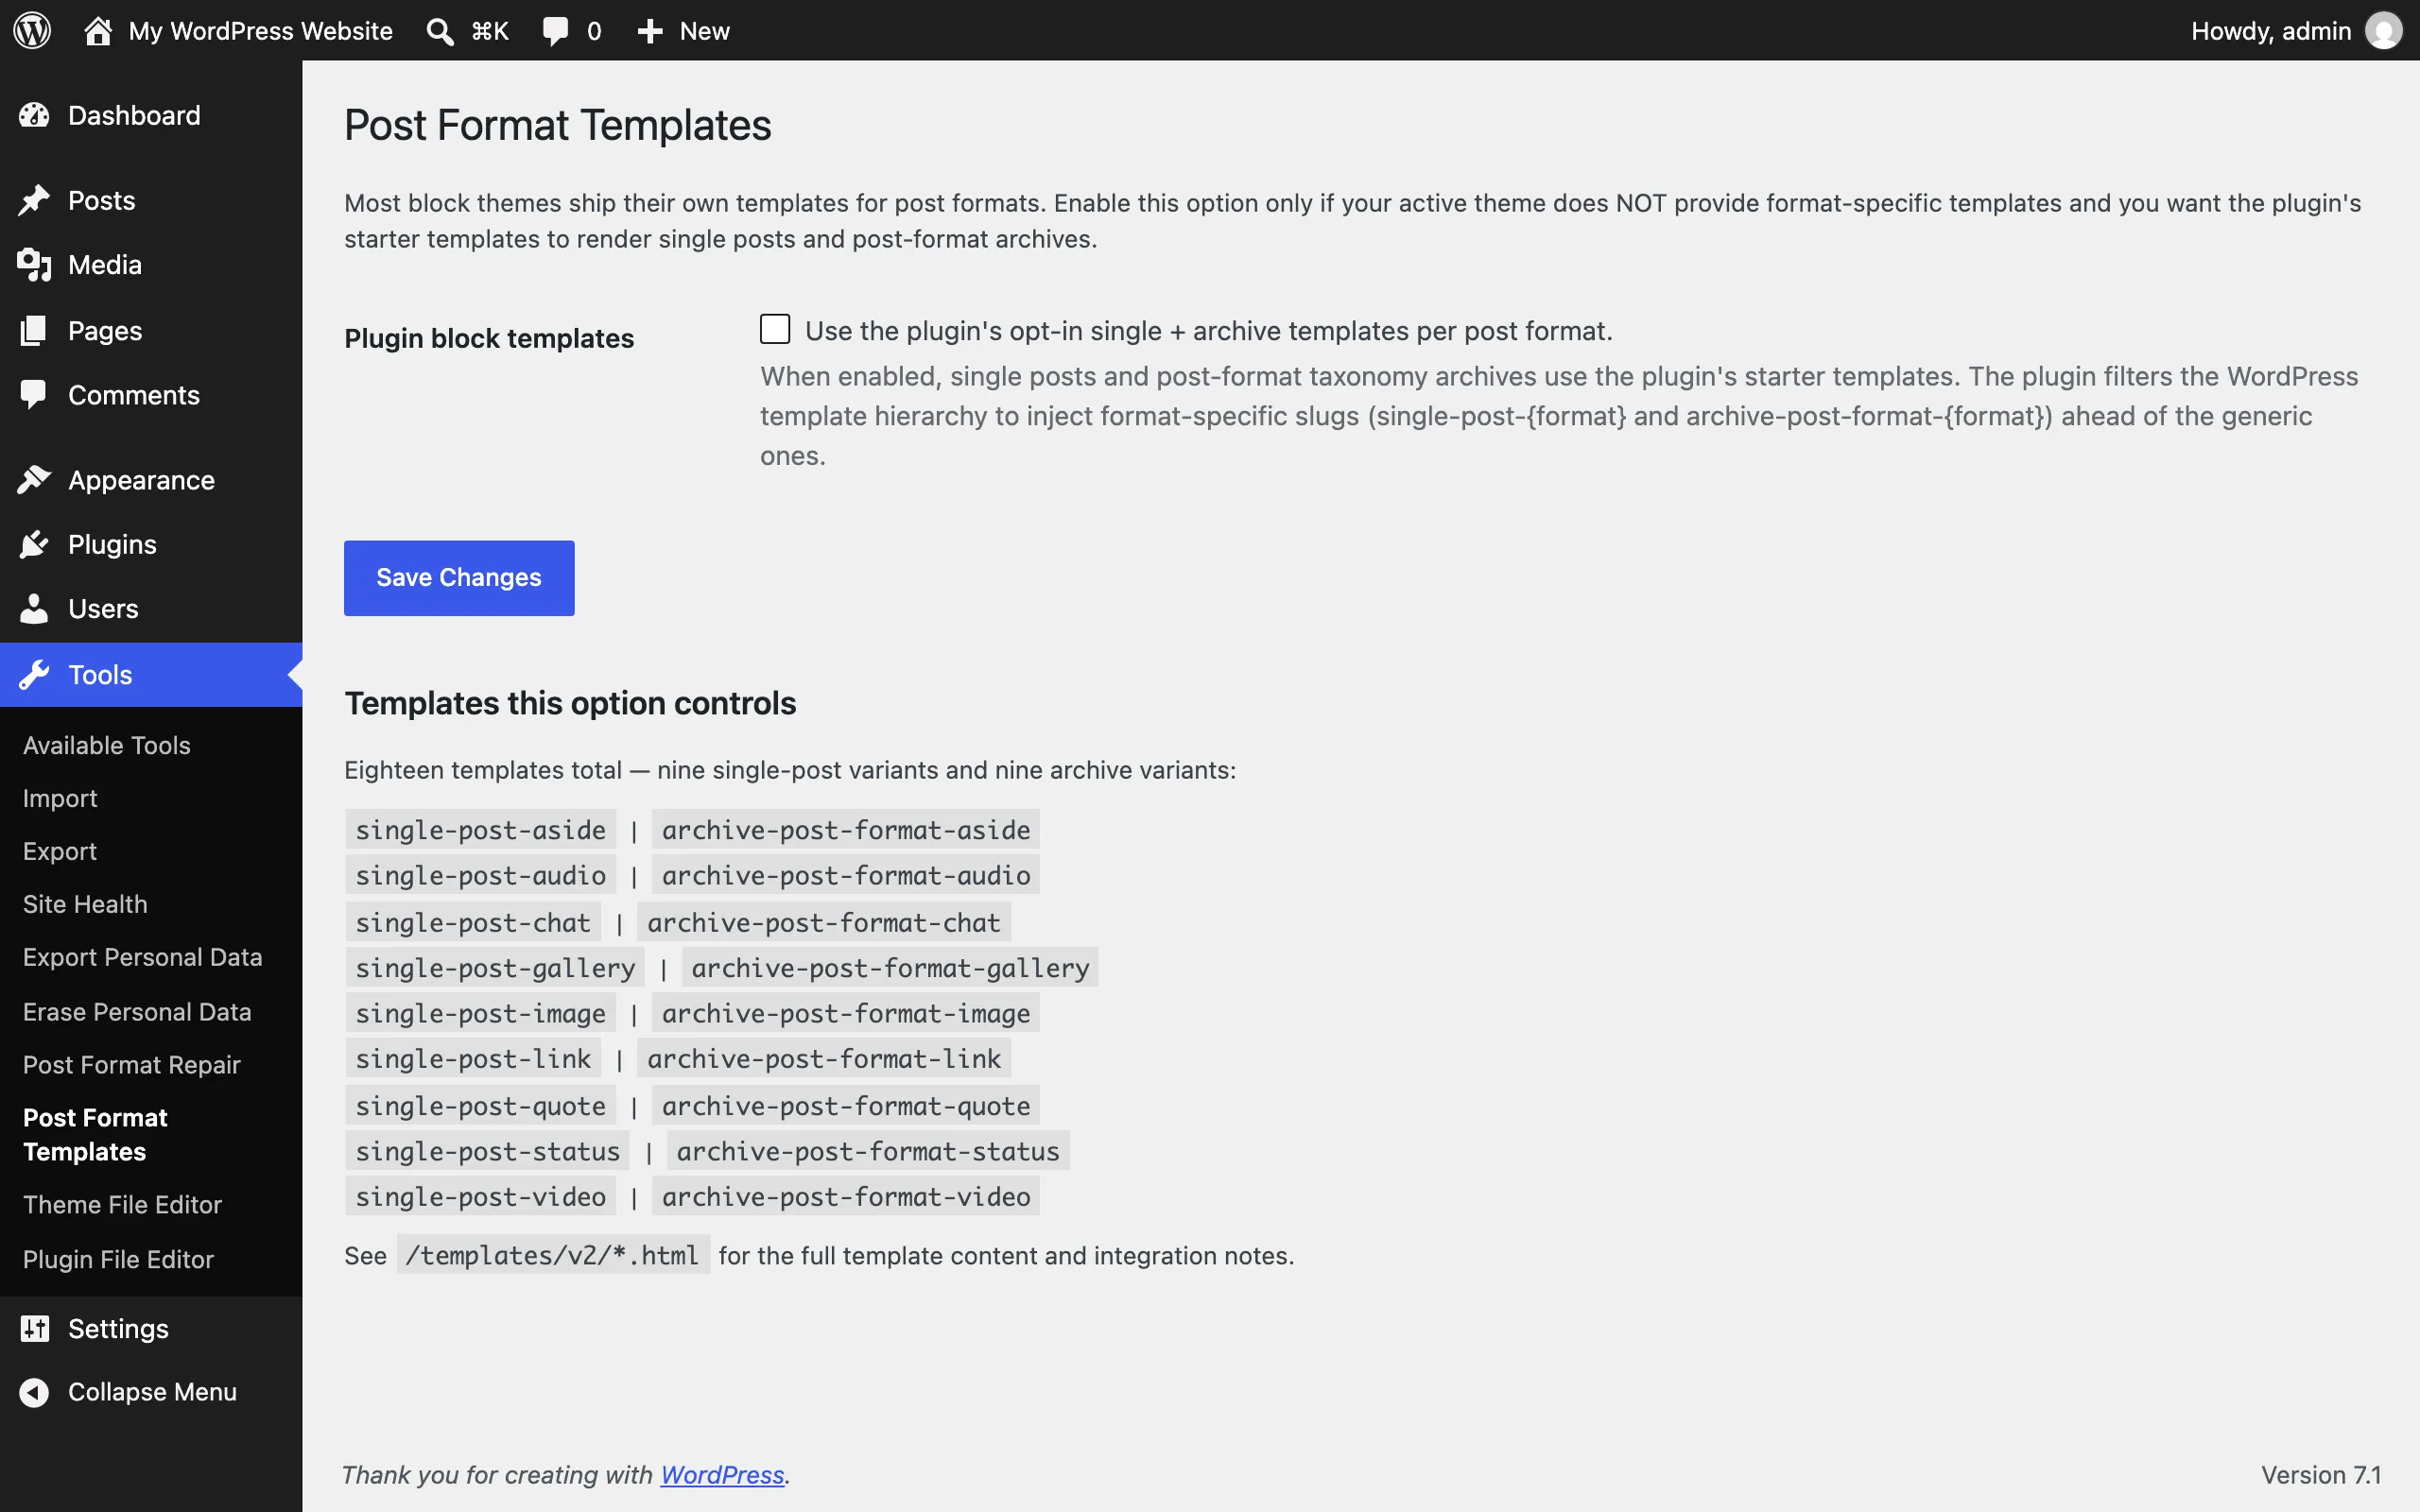Open the search magnifier icon in admin bar
Image resolution: width=2420 pixels, height=1512 pixels.
point(440,31)
